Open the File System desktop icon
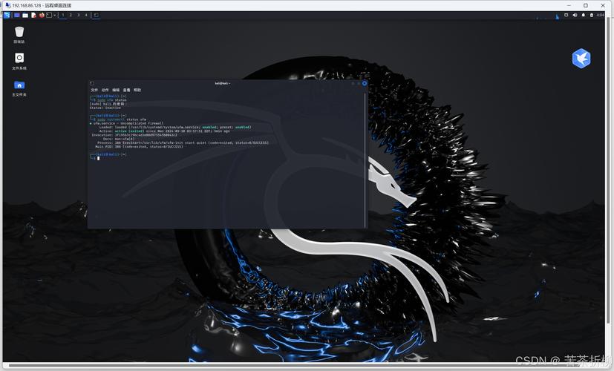614x371 pixels. 19,62
